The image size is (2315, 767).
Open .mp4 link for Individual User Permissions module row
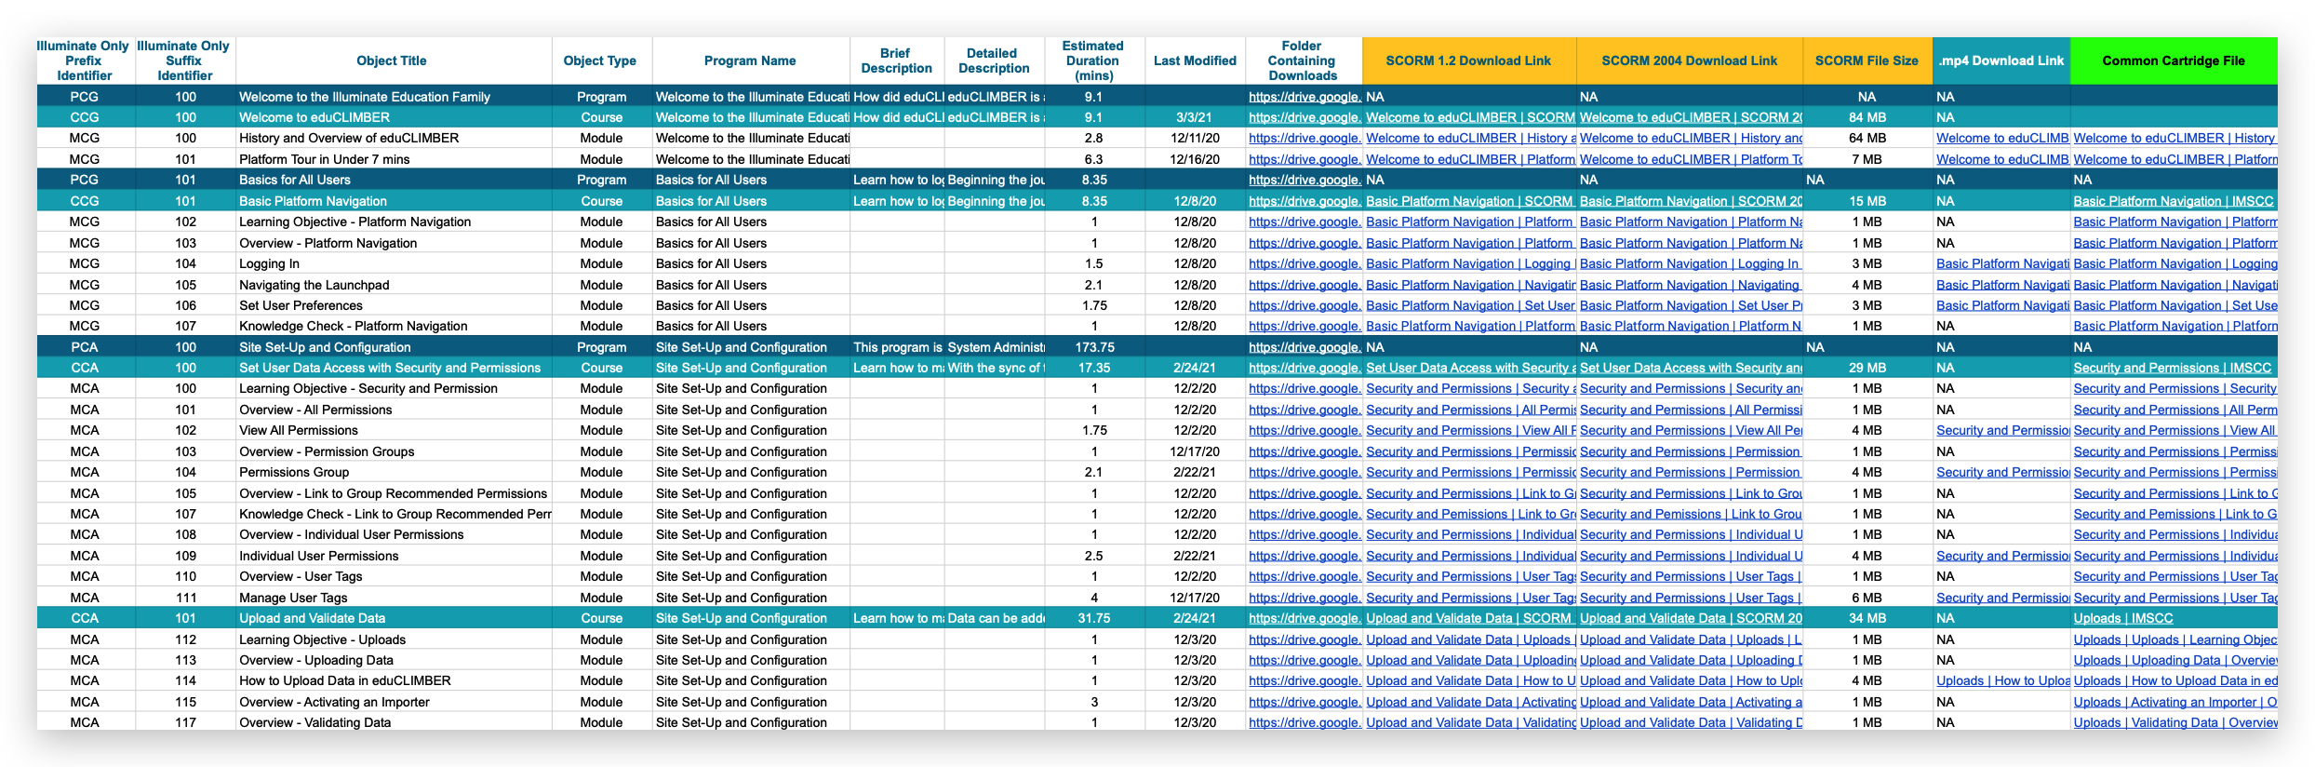(x=2002, y=556)
